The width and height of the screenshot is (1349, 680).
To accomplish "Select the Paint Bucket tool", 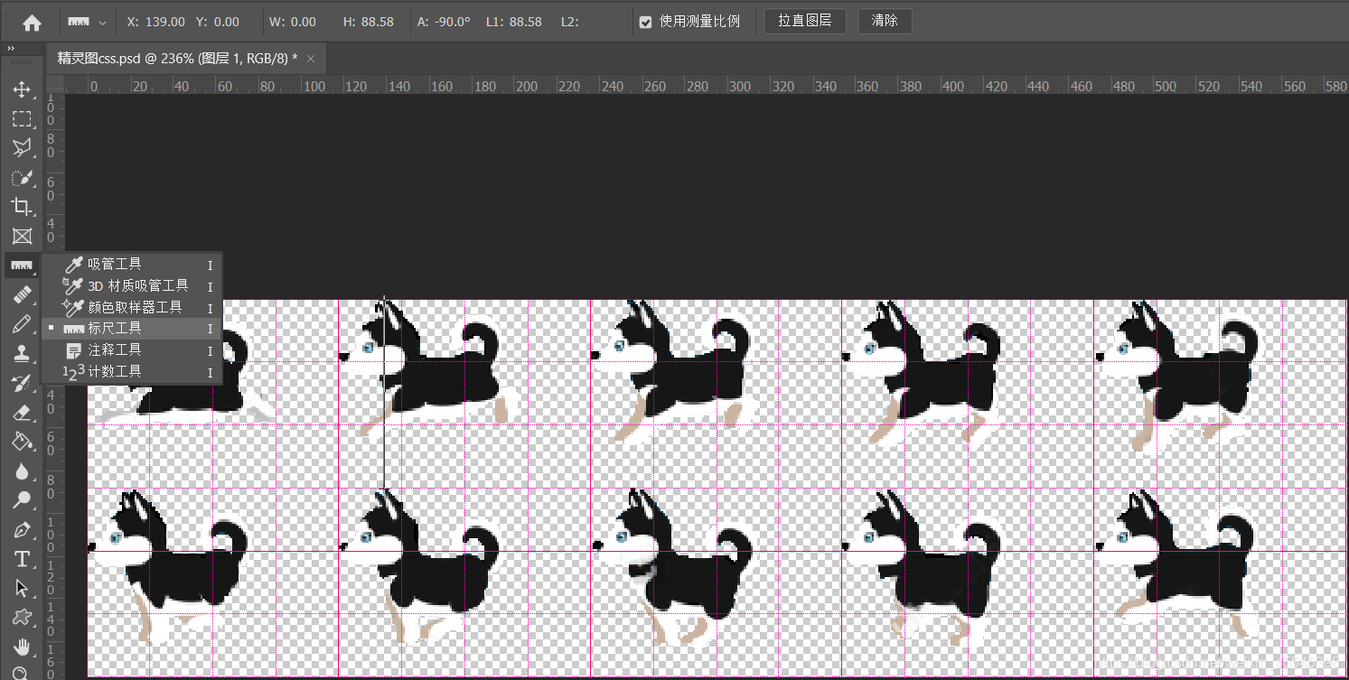I will [22, 442].
